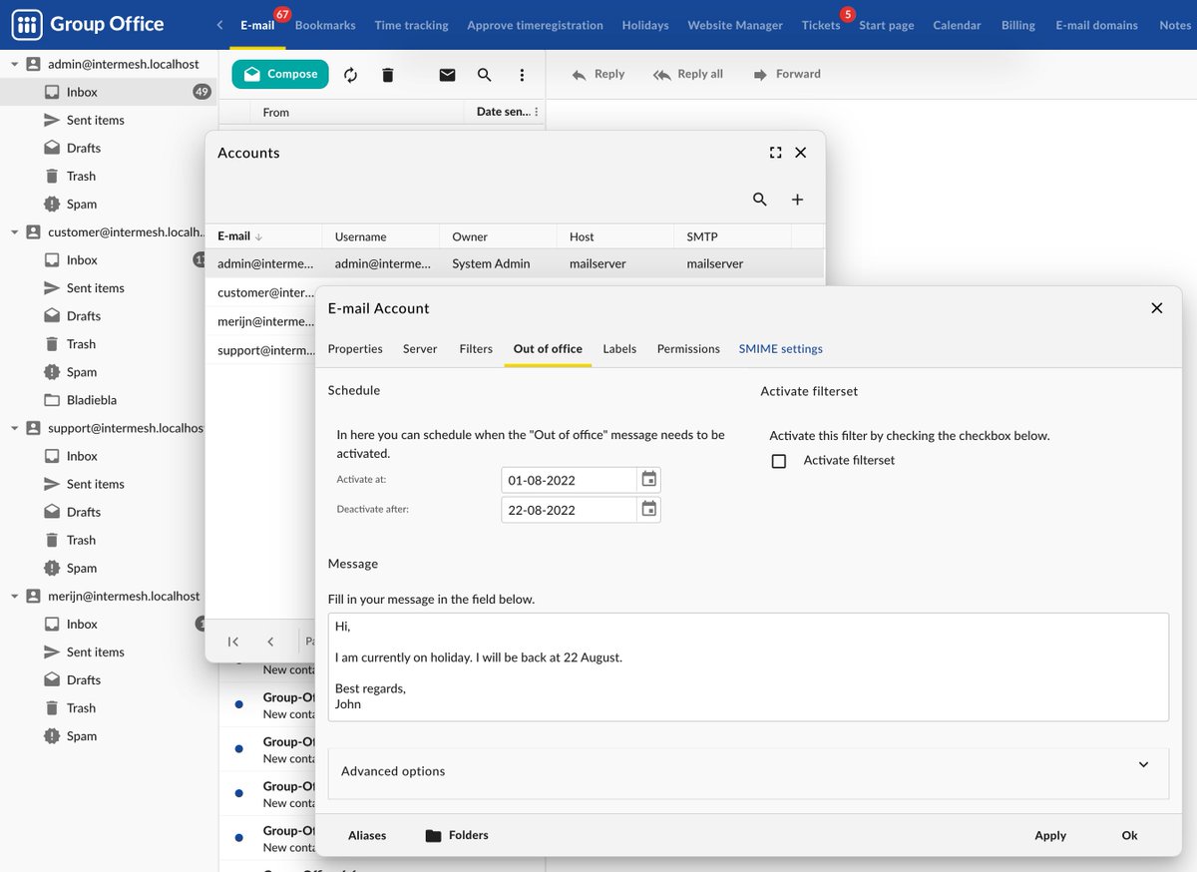Open Folders in E-mail Account dialog

tap(457, 836)
